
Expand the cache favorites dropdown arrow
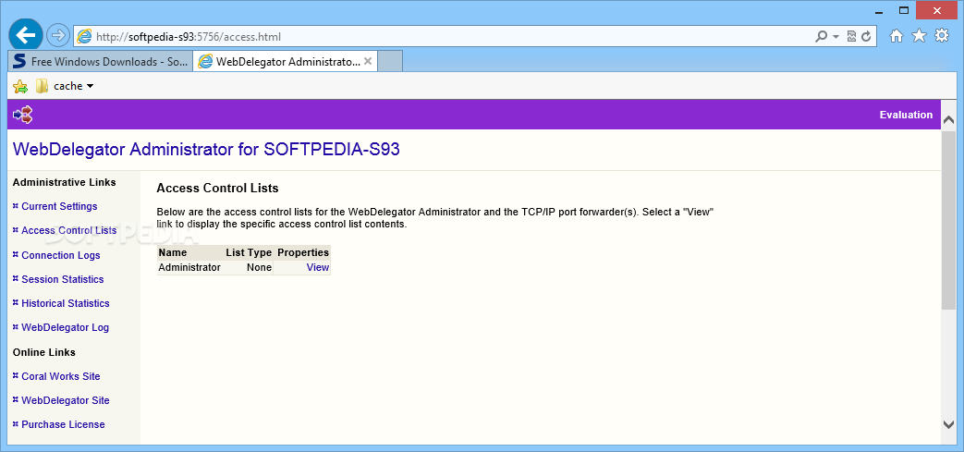click(91, 86)
